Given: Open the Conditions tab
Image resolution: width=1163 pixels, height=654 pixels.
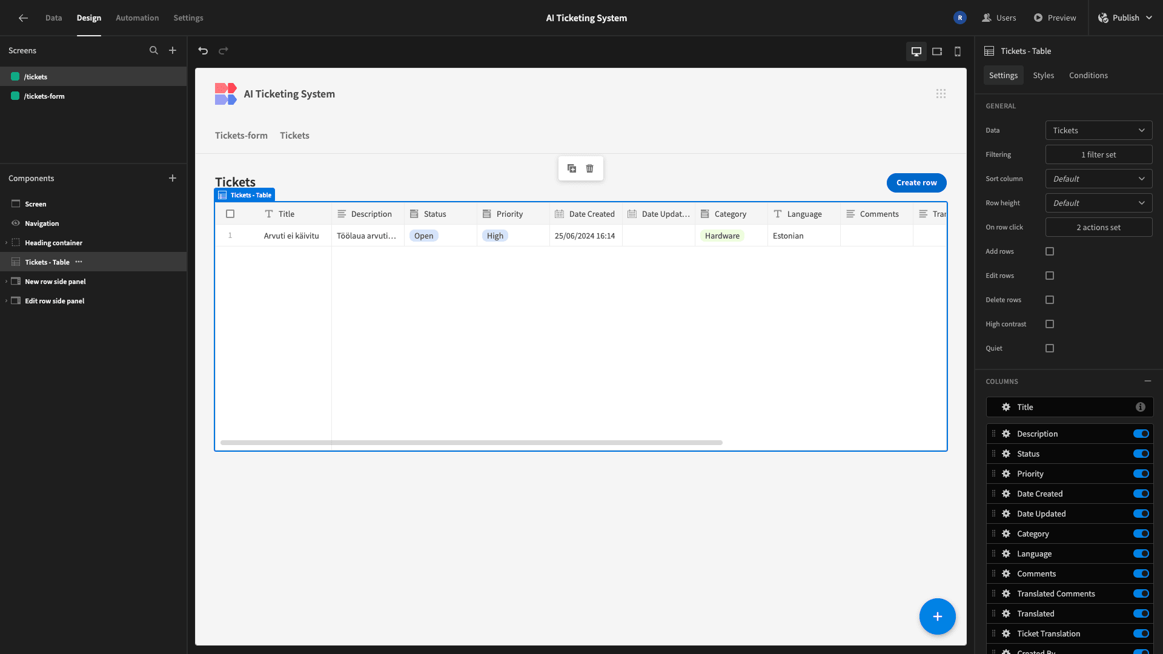Looking at the screenshot, I should pyautogui.click(x=1088, y=76).
